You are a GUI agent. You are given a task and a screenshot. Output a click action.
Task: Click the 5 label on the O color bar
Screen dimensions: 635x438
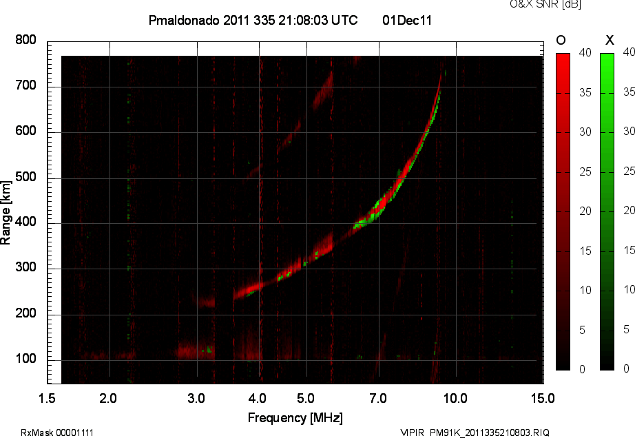point(583,331)
